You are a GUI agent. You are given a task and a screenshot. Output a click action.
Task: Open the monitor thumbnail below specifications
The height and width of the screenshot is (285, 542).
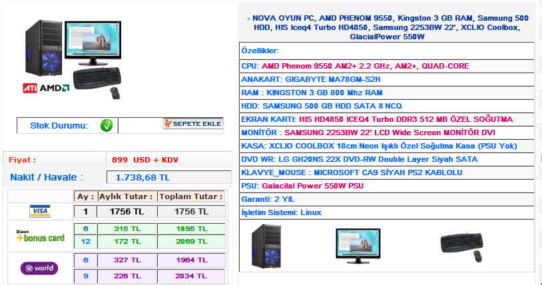pyautogui.click(x=358, y=245)
